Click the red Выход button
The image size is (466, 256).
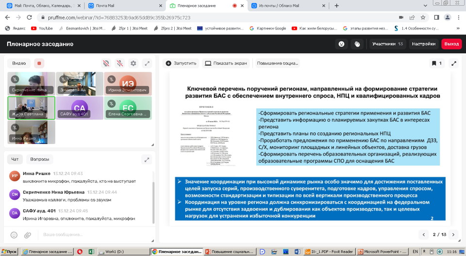(x=451, y=44)
